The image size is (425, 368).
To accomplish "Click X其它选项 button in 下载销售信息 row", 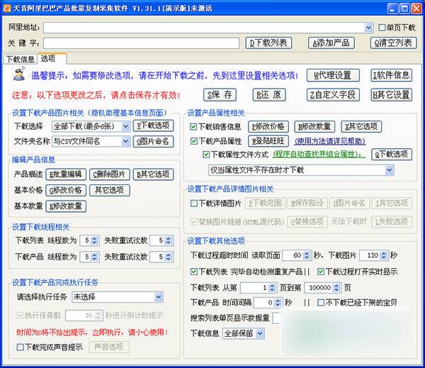I will click(361, 126).
